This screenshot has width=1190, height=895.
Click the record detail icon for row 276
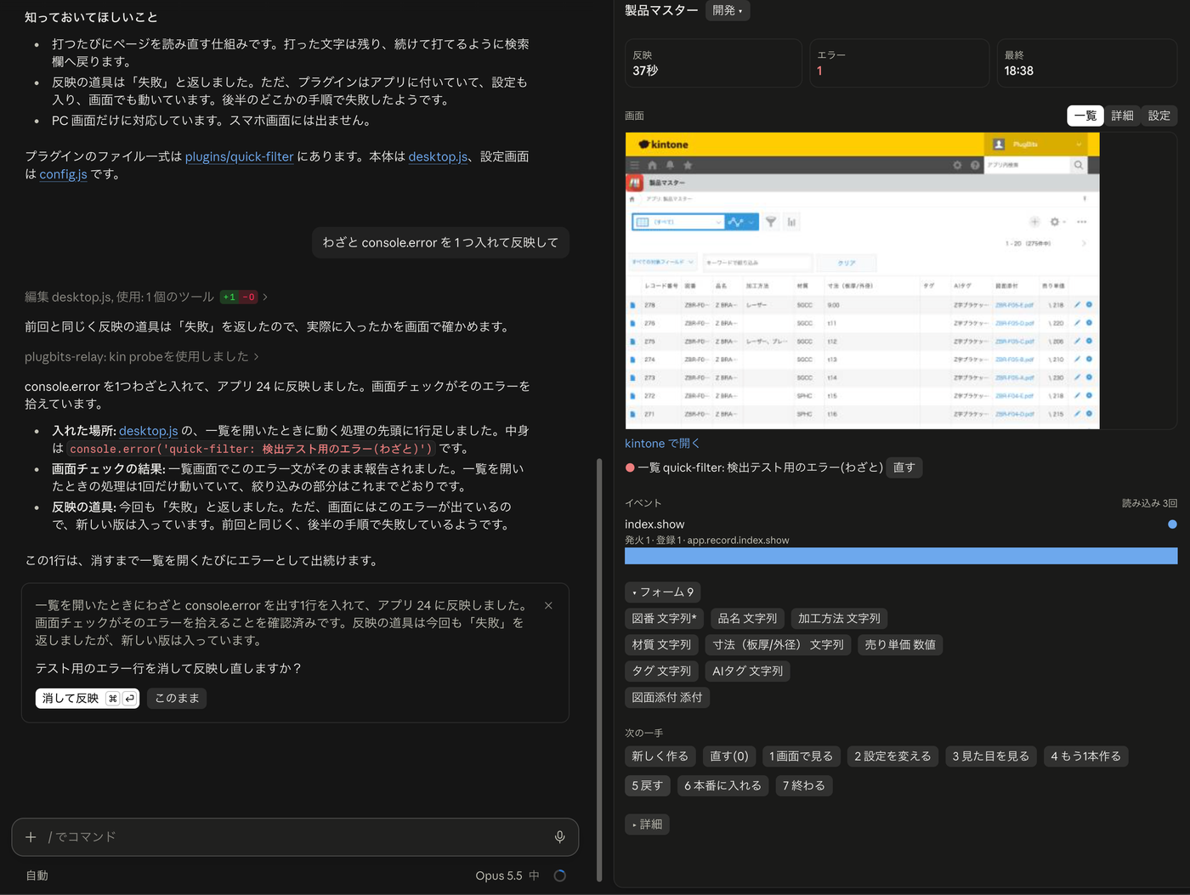(632, 323)
